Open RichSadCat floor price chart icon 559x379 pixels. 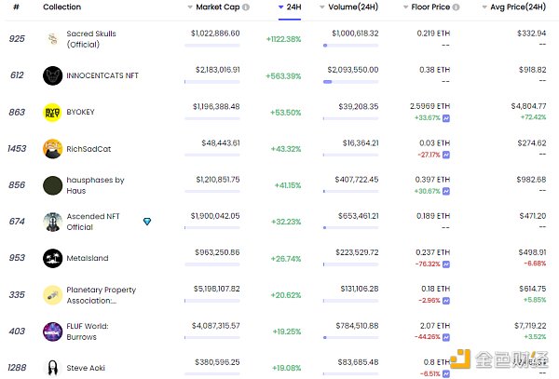click(446, 155)
